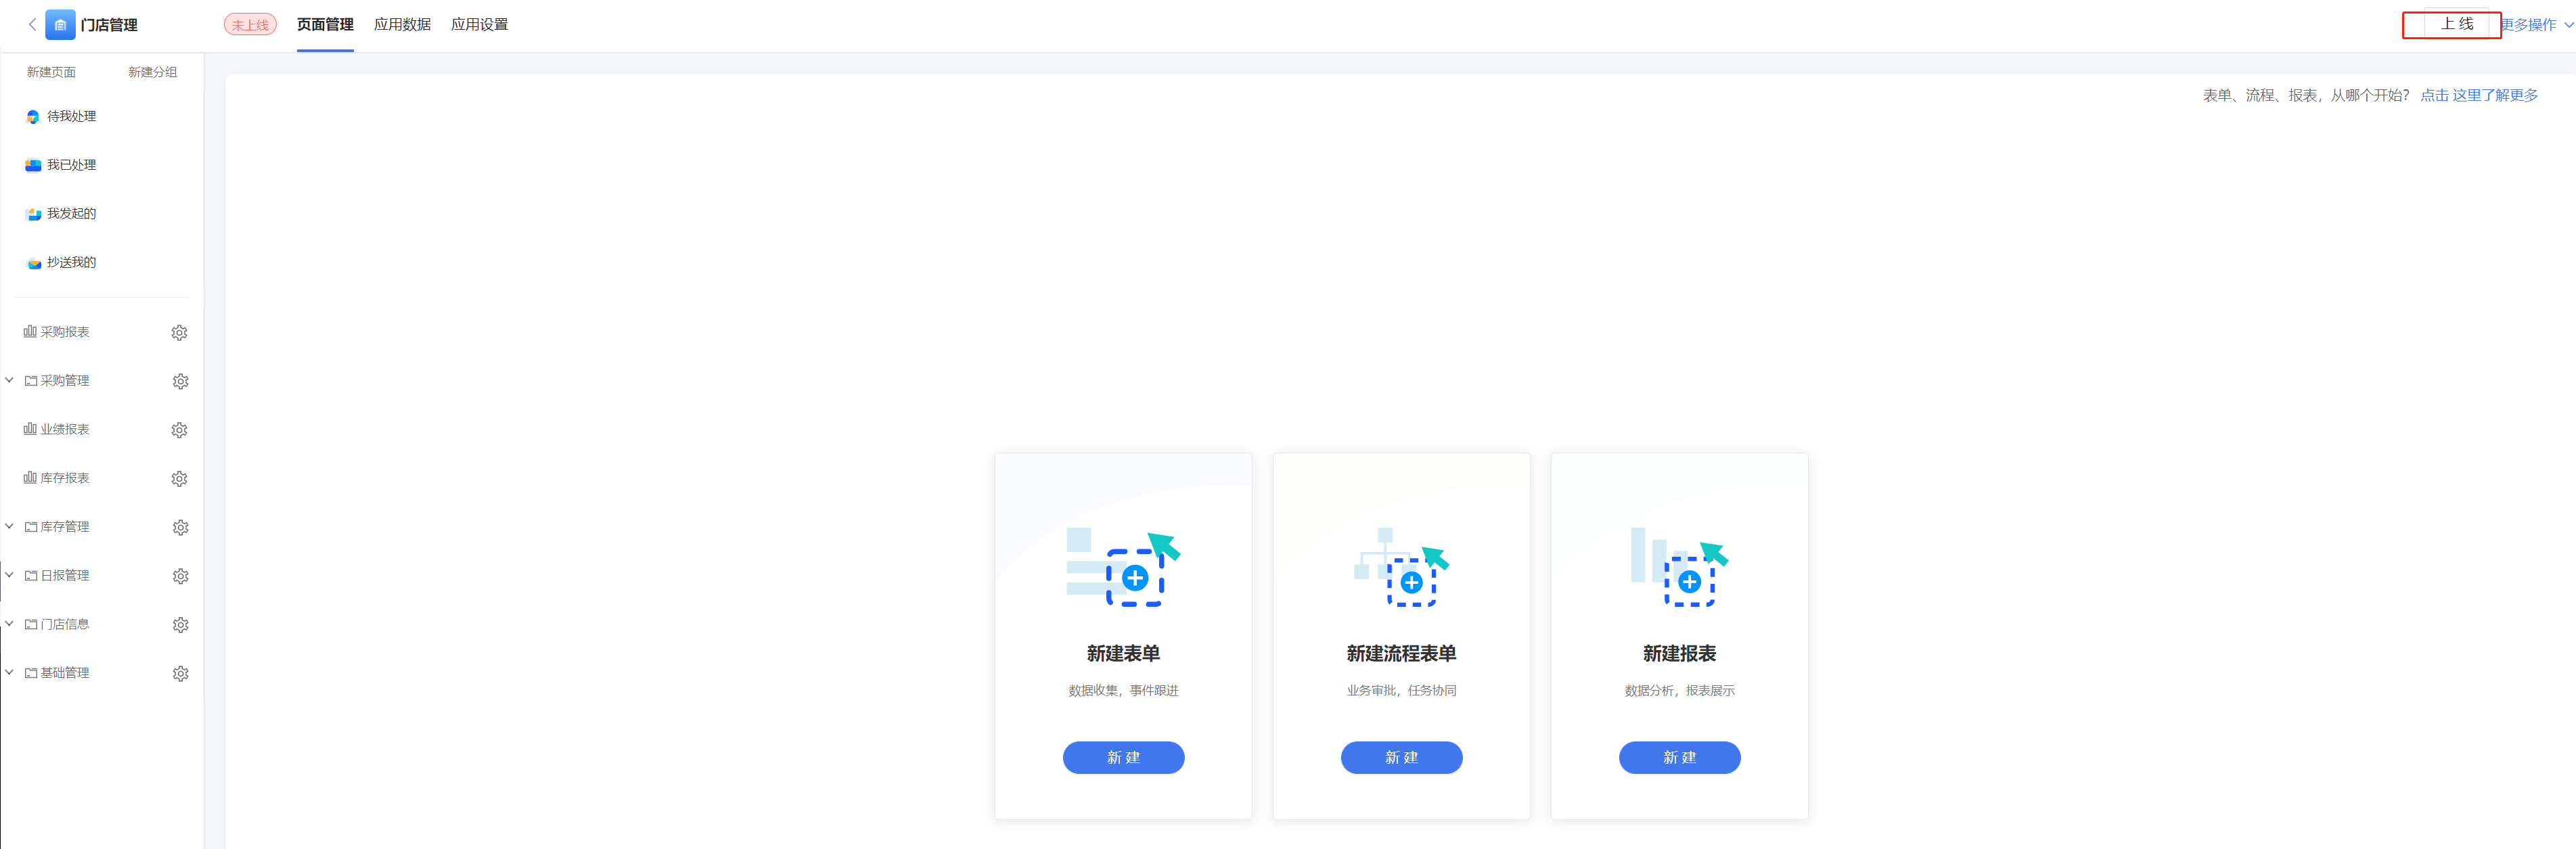Image resolution: width=2576 pixels, height=849 pixels.
Task: Open settings gear for 库存管理
Action: [180, 527]
